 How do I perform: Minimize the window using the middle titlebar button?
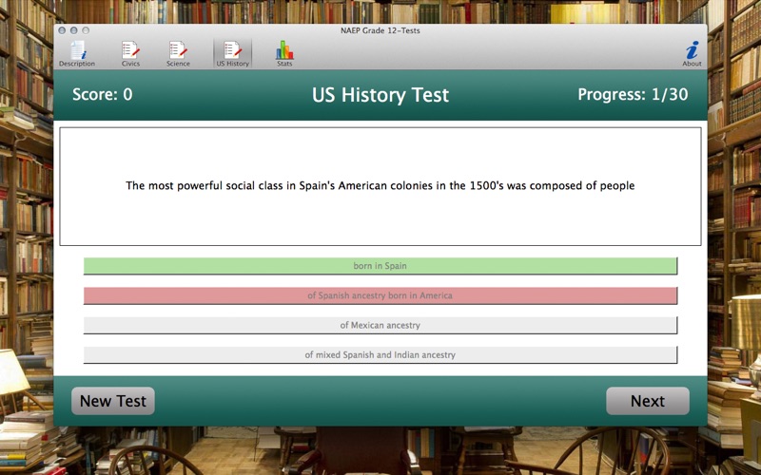74,30
